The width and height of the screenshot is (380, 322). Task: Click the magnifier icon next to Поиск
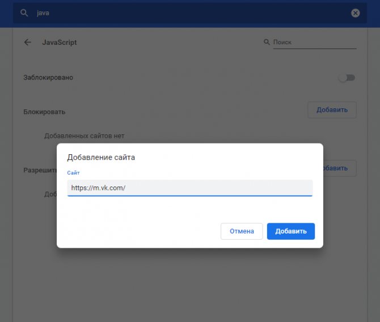click(267, 42)
